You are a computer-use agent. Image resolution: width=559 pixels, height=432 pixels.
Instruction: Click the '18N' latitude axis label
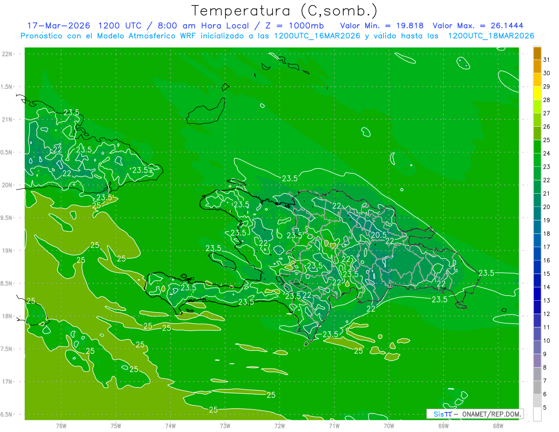point(7,316)
